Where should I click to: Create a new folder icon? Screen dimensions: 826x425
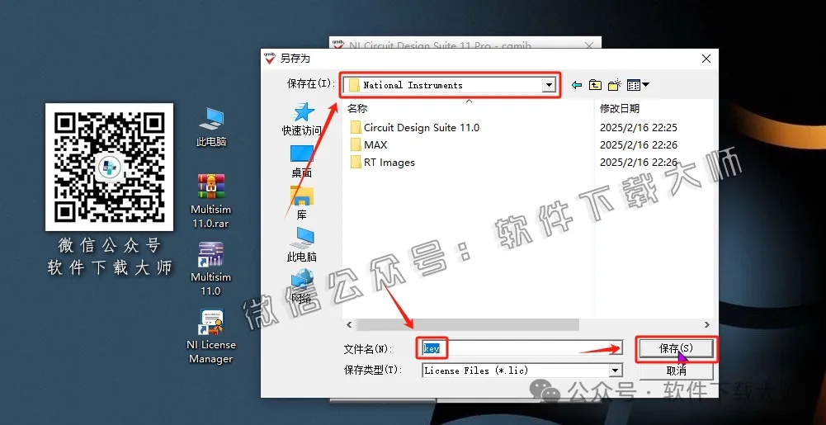614,85
